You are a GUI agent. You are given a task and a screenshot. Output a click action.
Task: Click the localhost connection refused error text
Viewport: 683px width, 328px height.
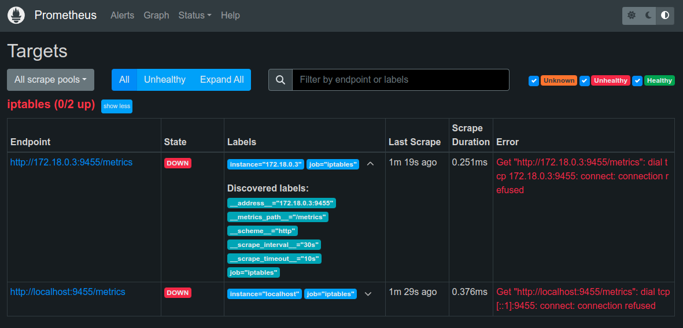[x=583, y=299]
